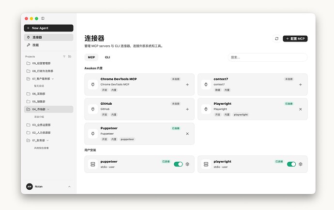The width and height of the screenshot is (334, 210).
Task: Add the context7 connector with plus
Action: coord(300,84)
